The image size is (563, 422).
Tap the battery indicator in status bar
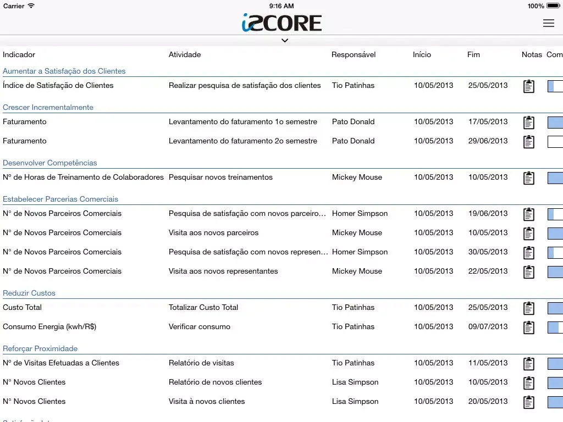(553, 5)
